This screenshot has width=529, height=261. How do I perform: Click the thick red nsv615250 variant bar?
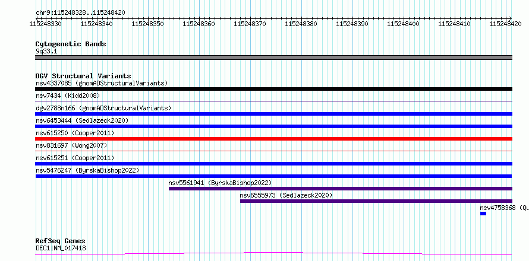coord(273,139)
